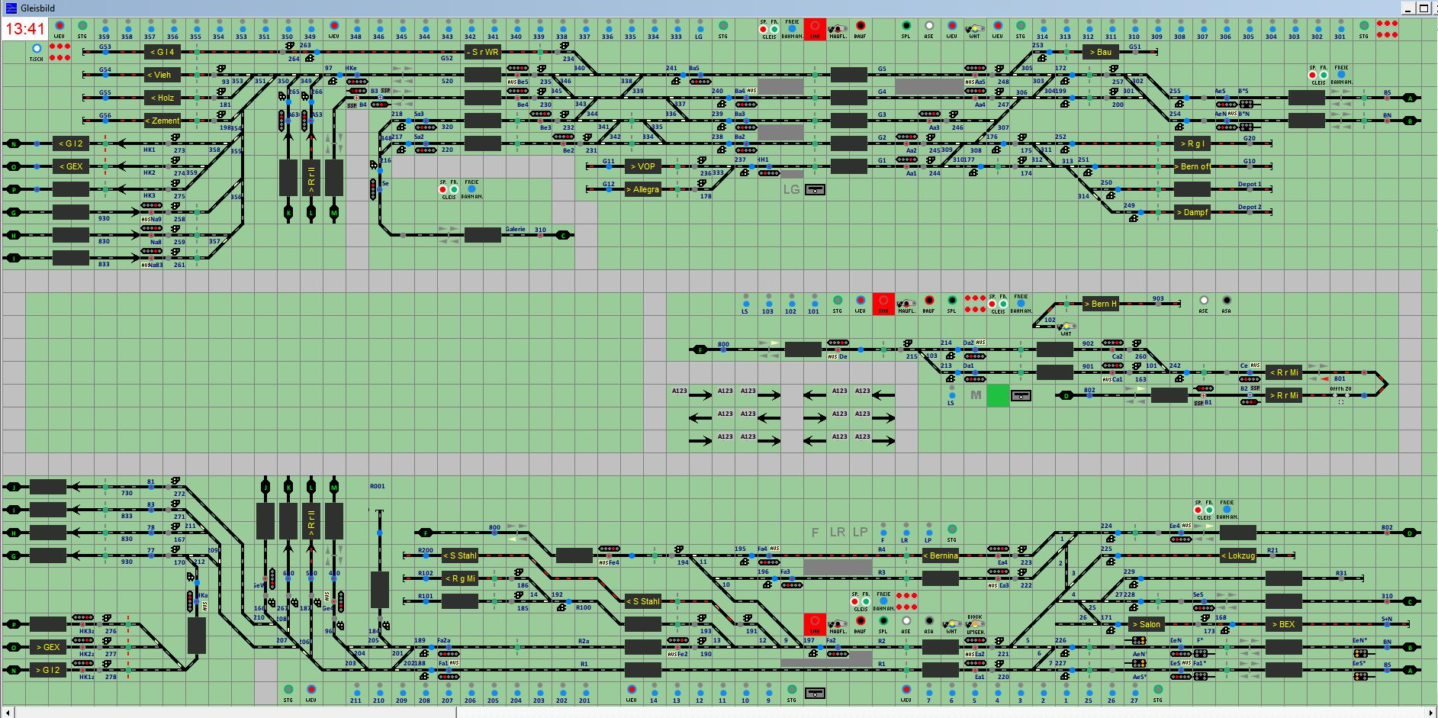The height and width of the screenshot is (718, 1438).
Task: Select the '> GEX' track label
Action: [x=48, y=647]
